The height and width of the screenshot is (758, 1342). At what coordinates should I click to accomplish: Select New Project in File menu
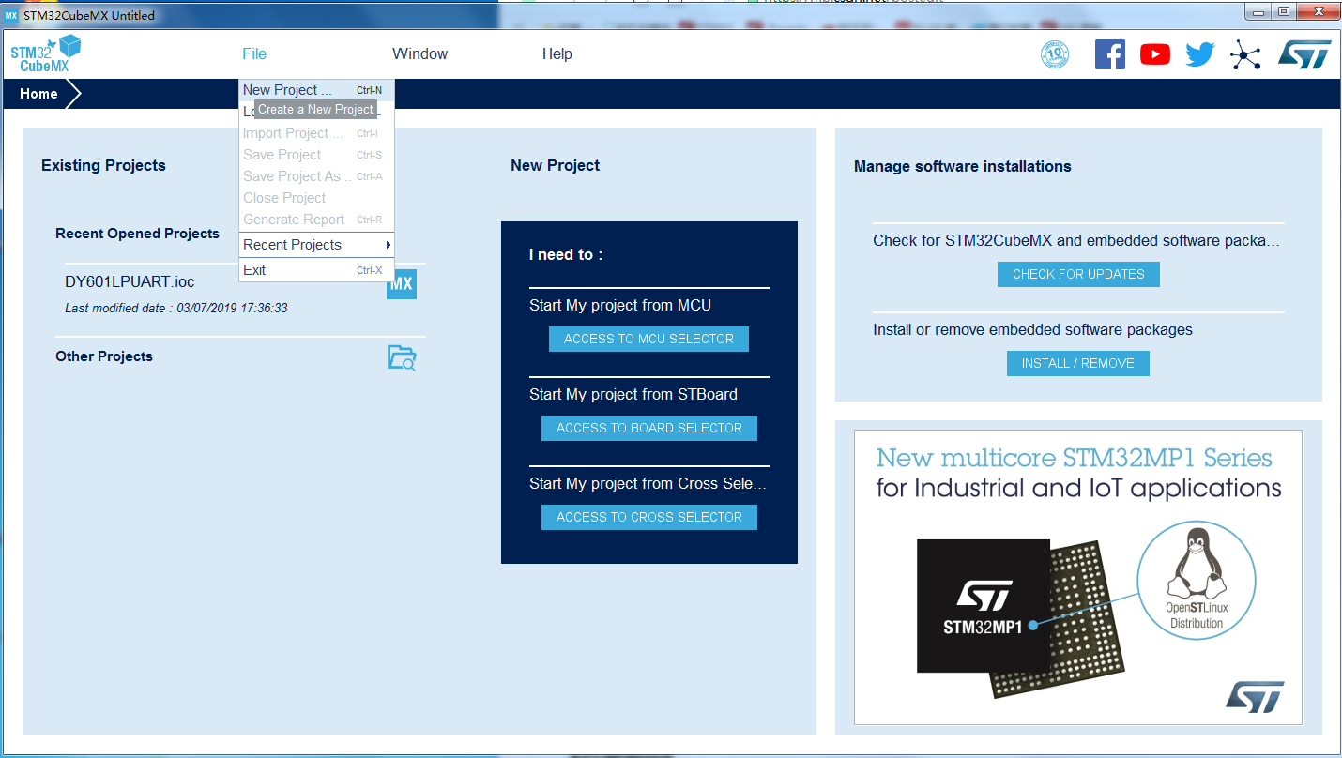click(x=316, y=90)
